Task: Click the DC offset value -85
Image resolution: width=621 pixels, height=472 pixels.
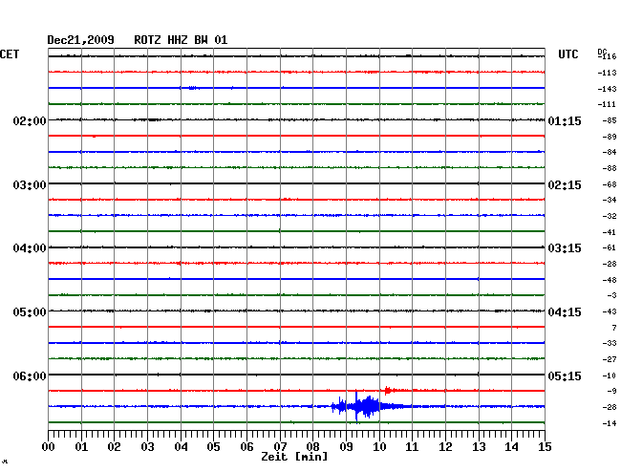Action: (x=610, y=120)
